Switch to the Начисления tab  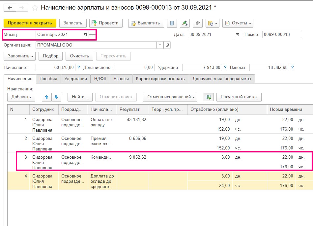tap(20, 79)
